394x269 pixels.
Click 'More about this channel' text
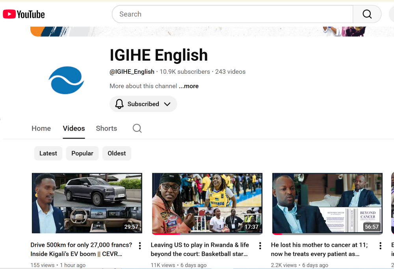tap(143, 86)
